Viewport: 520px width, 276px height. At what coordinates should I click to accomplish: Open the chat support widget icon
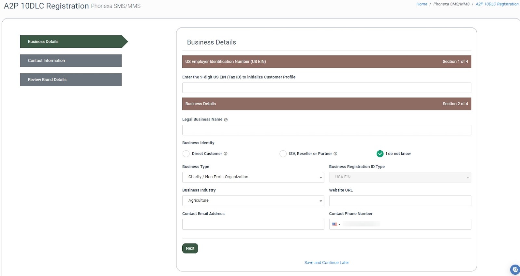(x=515, y=270)
